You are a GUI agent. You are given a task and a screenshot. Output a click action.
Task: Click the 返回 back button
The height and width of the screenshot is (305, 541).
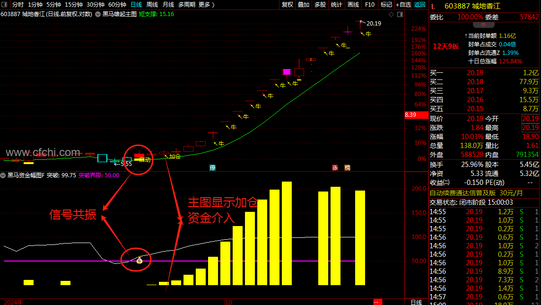tap(420, 4)
